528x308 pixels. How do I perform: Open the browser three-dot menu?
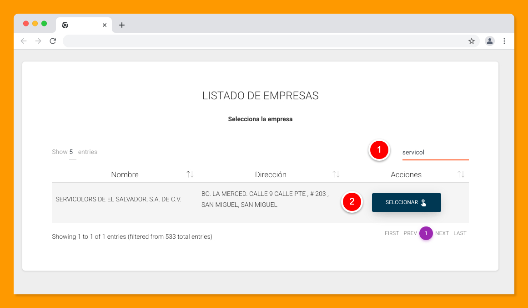tap(504, 41)
